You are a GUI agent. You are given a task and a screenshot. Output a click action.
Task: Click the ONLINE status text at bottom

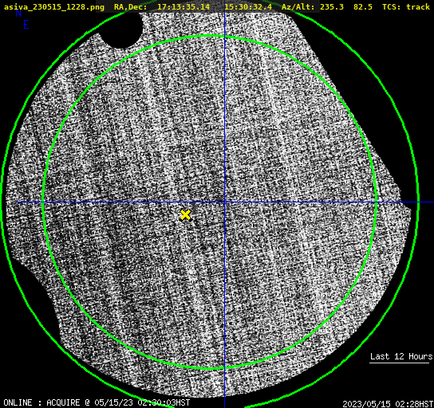pyautogui.click(x=18, y=402)
